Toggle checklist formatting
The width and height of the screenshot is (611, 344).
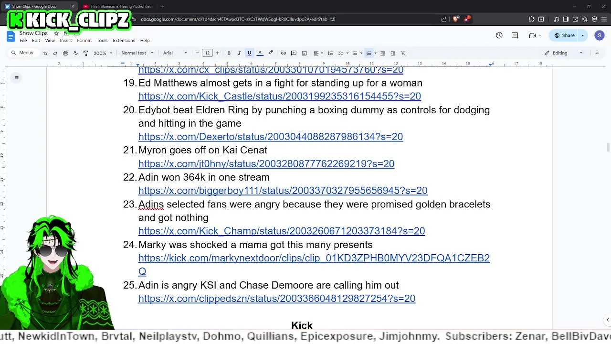point(340,53)
